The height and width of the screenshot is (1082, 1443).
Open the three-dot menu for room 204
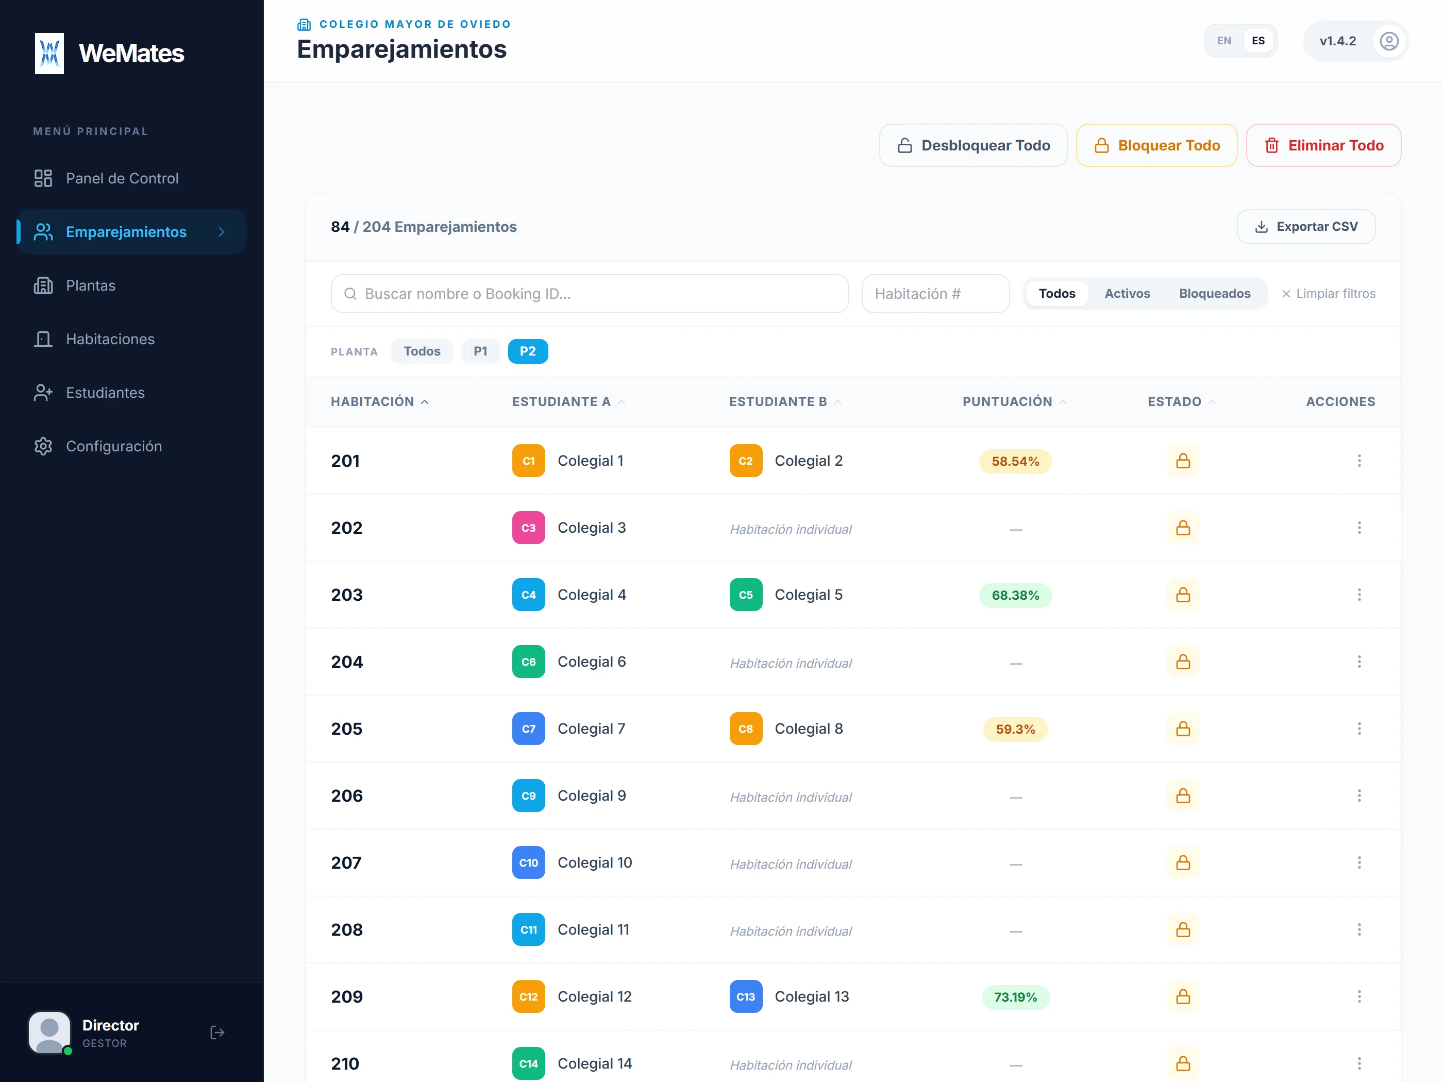1359,662
